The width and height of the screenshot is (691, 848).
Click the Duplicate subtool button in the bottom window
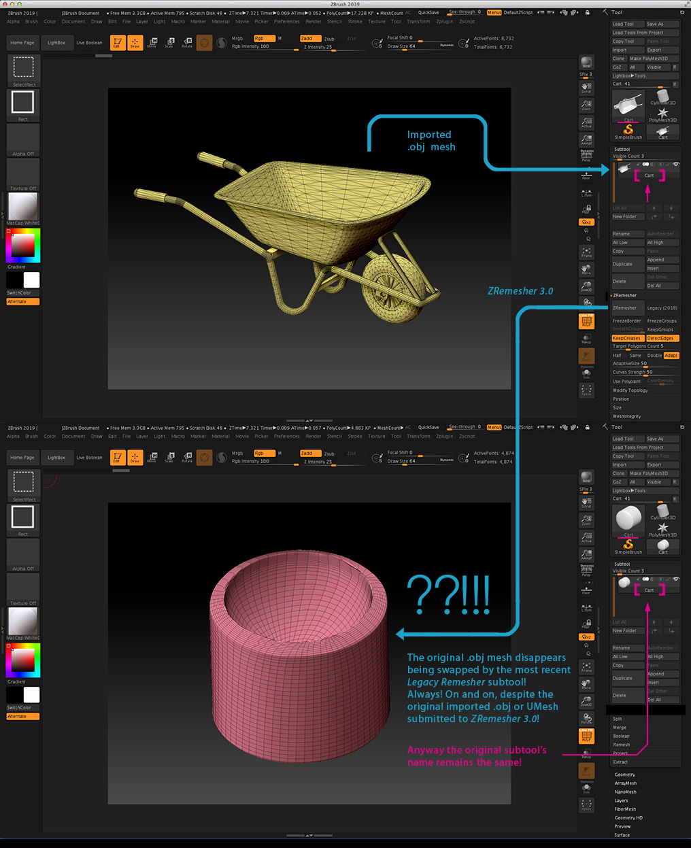[x=628, y=678]
